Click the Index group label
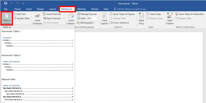Viewport: 206px width, 103px height. point(151,27)
